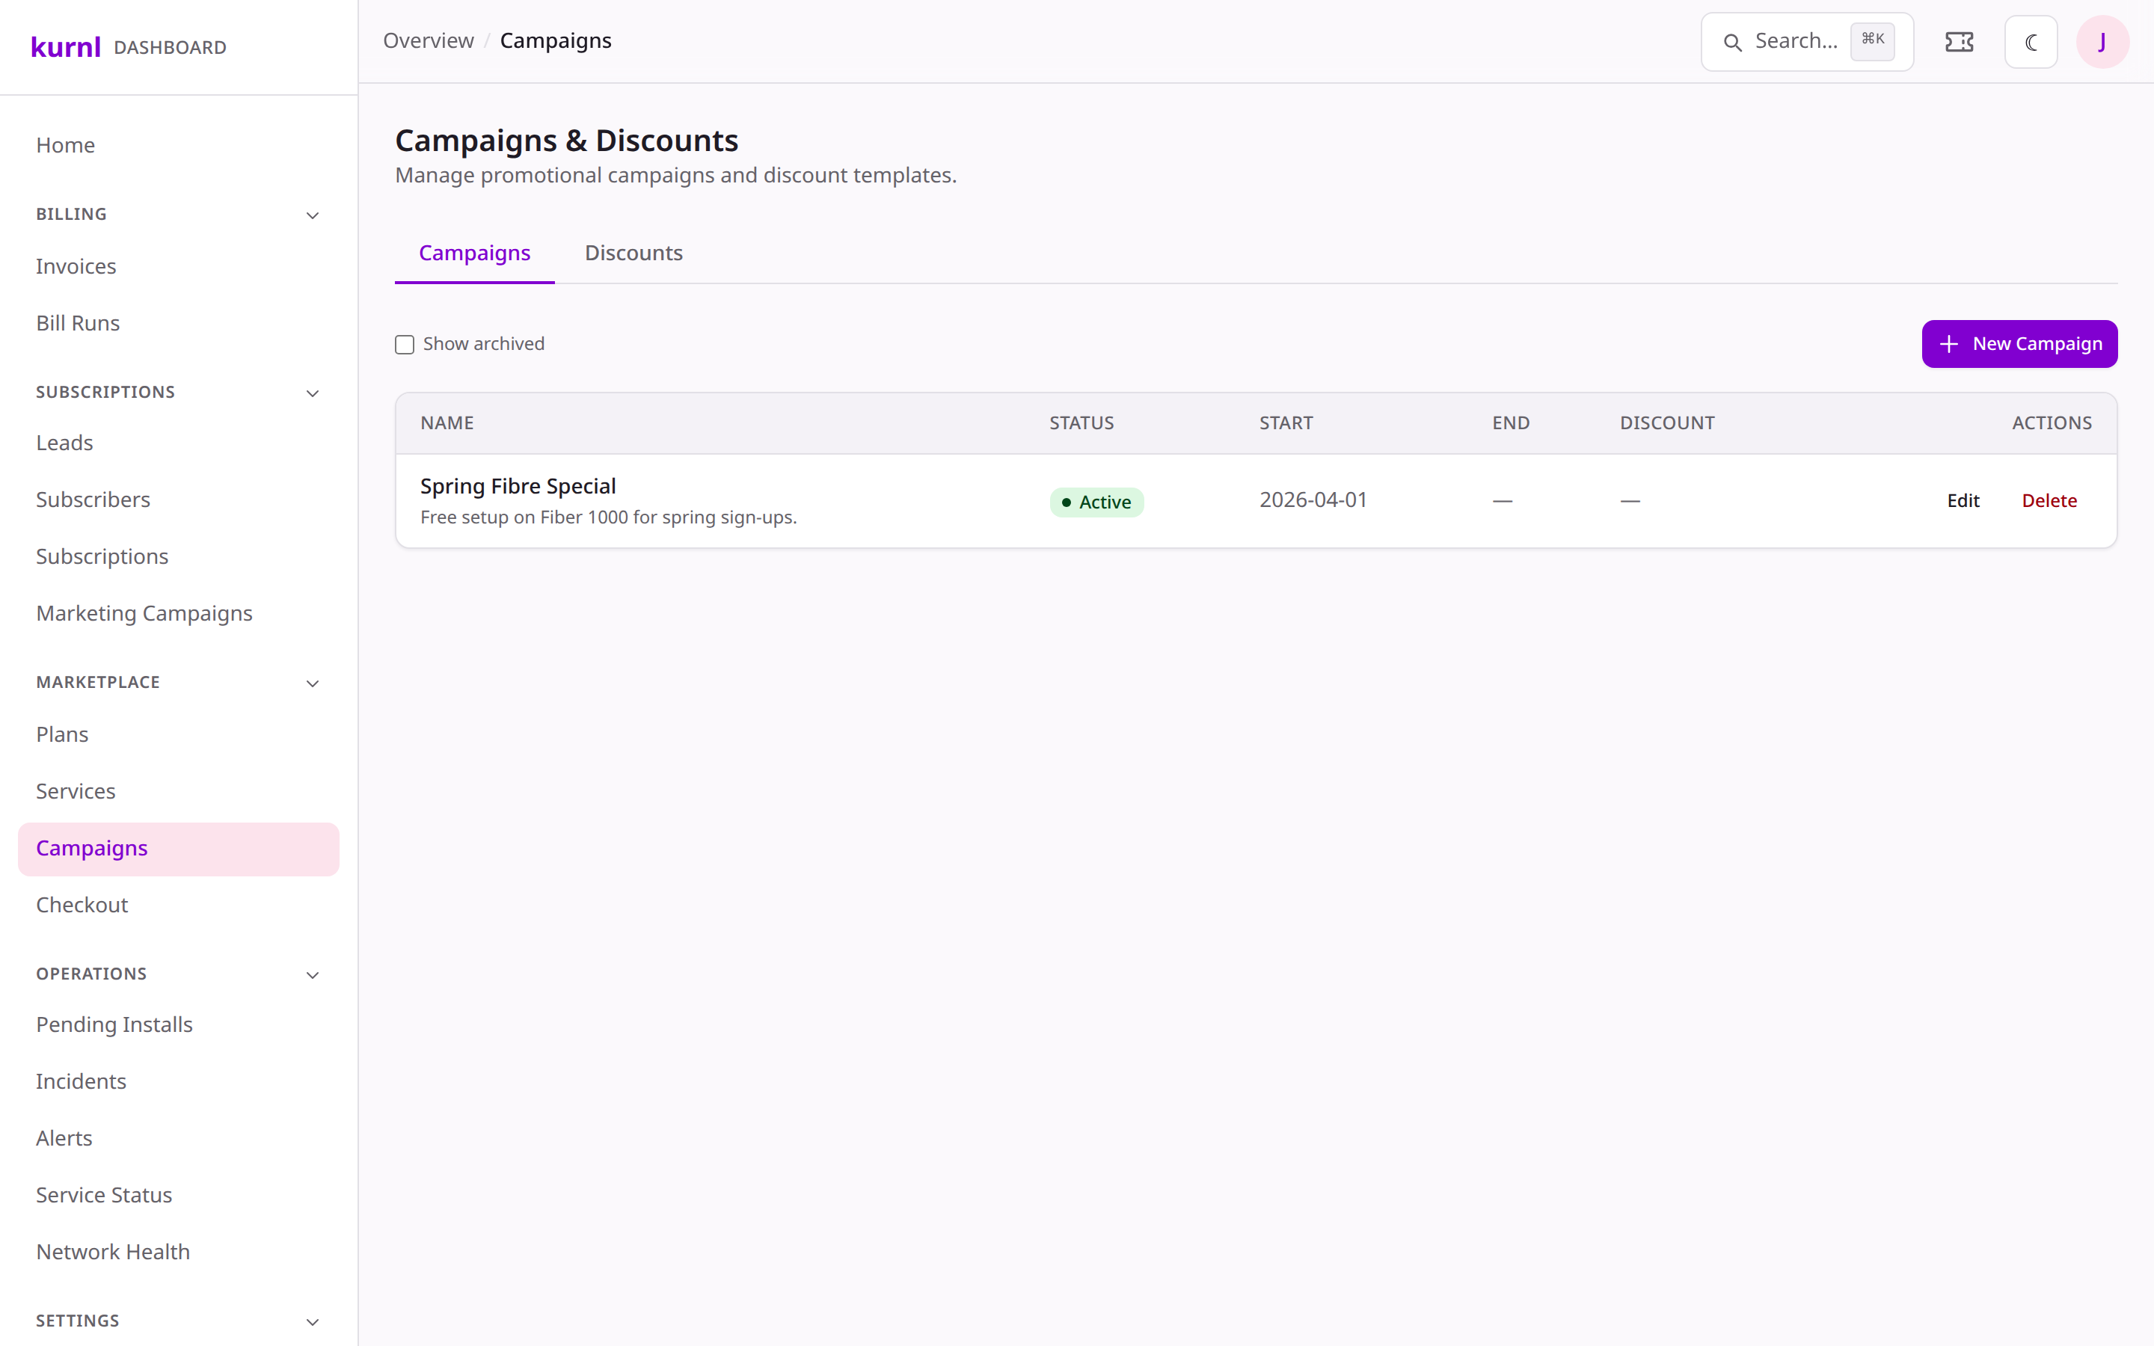Viewport: 2154px width, 1346px height.
Task: Delete the Spring Fibre Special campaign
Action: coord(2049,501)
